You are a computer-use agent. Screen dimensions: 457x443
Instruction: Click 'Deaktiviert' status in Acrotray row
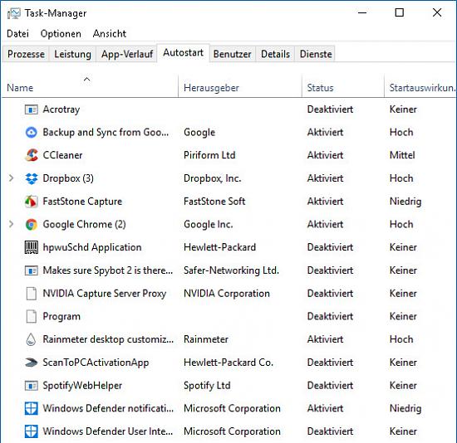[x=330, y=110]
